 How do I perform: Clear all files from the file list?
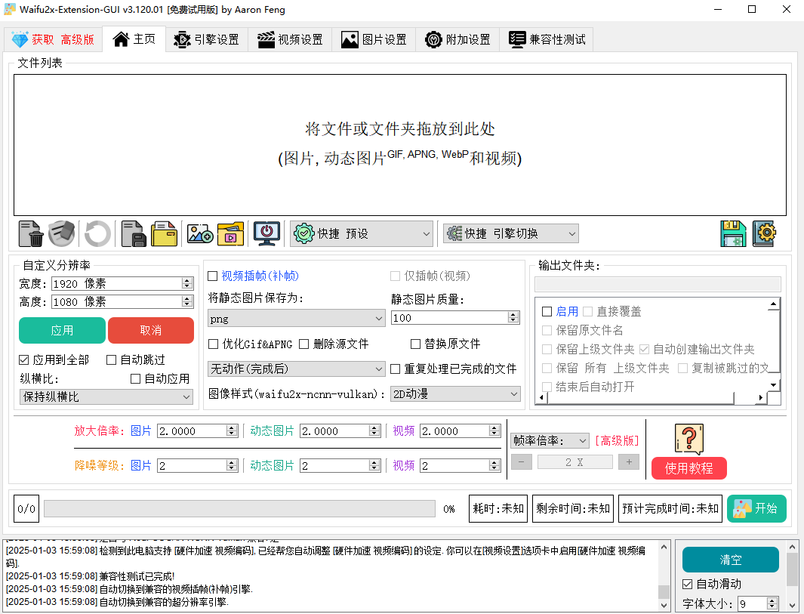tap(62, 233)
